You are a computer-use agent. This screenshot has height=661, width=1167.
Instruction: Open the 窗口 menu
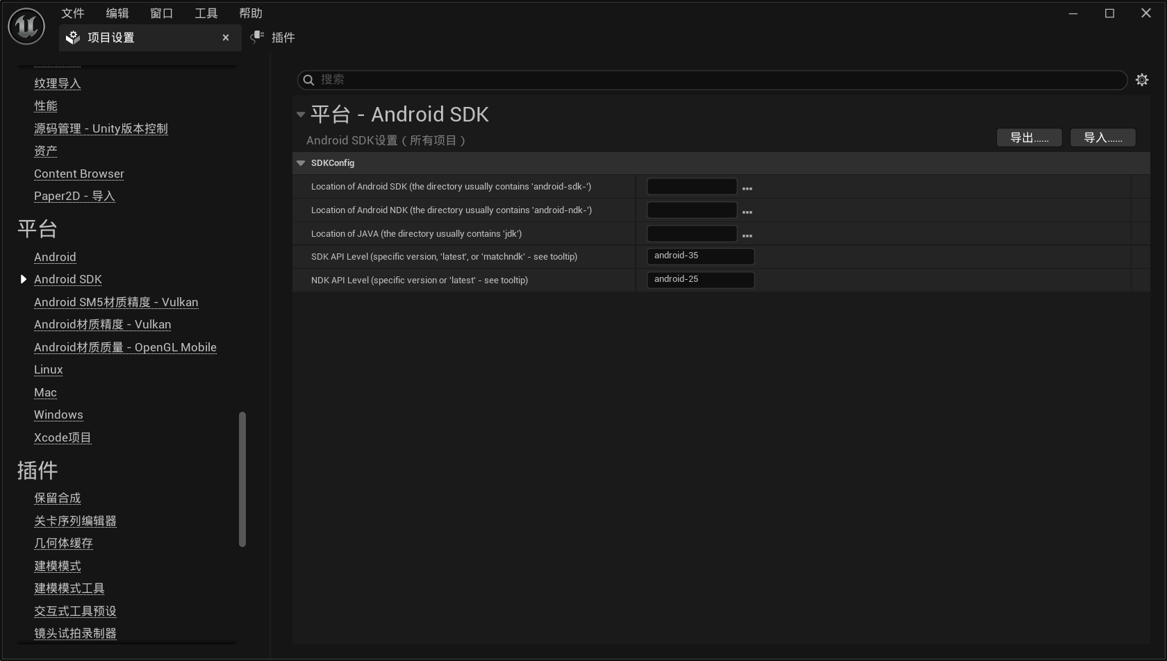(x=162, y=13)
